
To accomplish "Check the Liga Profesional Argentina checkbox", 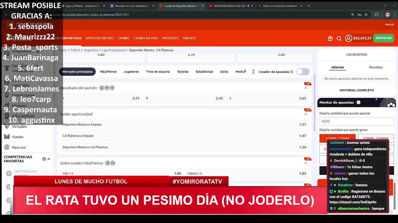I will [x=45, y=173].
